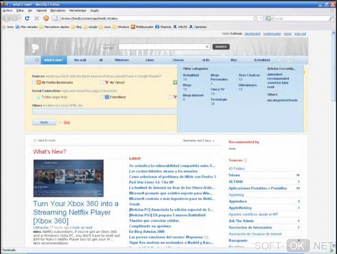Image resolution: width=337 pixels, height=254 pixels.
Task: Click the Apply button
Action: (x=44, y=122)
